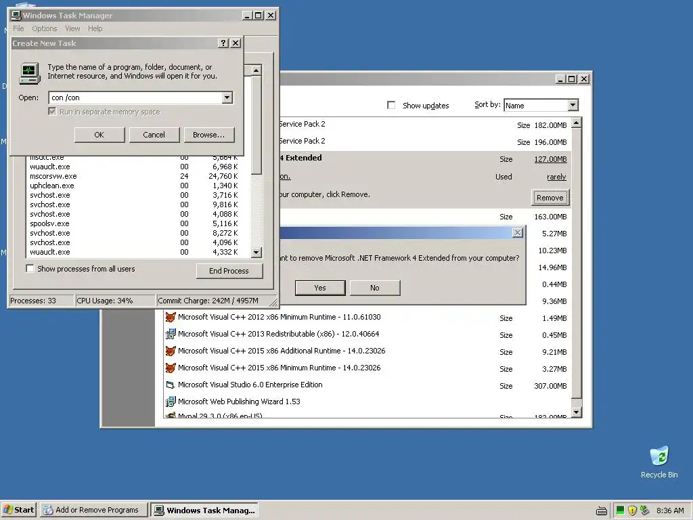This screenshot has height=520, width=693.
Task: Click the Visual C++ 2012 x86 Minimum Runtime icon
Action: [170, 317]
